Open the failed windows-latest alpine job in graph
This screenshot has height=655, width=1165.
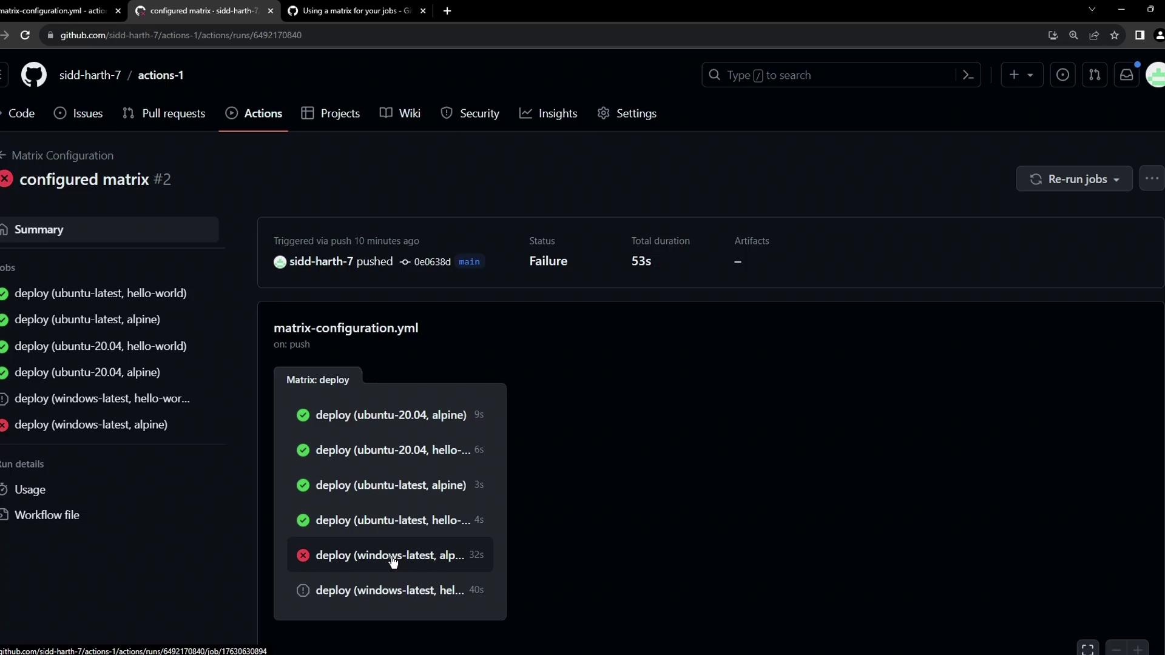(x=390, y=555)
